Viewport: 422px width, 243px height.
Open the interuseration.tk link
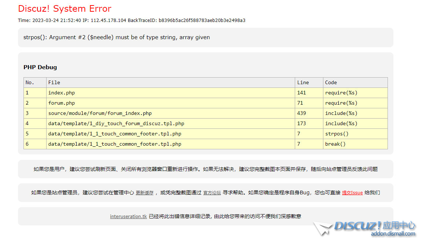[x=128, y=216]
